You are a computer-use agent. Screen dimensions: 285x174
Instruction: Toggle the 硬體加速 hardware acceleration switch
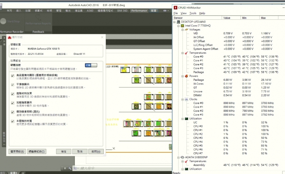(x=91, y=65)
